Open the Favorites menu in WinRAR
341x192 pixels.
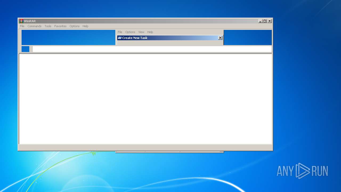point(60,26)
